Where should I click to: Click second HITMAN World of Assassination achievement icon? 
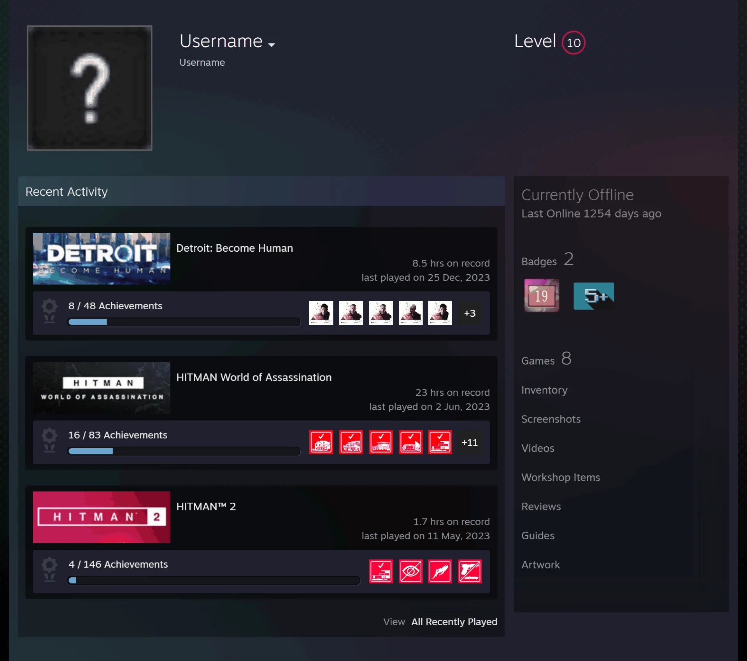click(351, 442)
